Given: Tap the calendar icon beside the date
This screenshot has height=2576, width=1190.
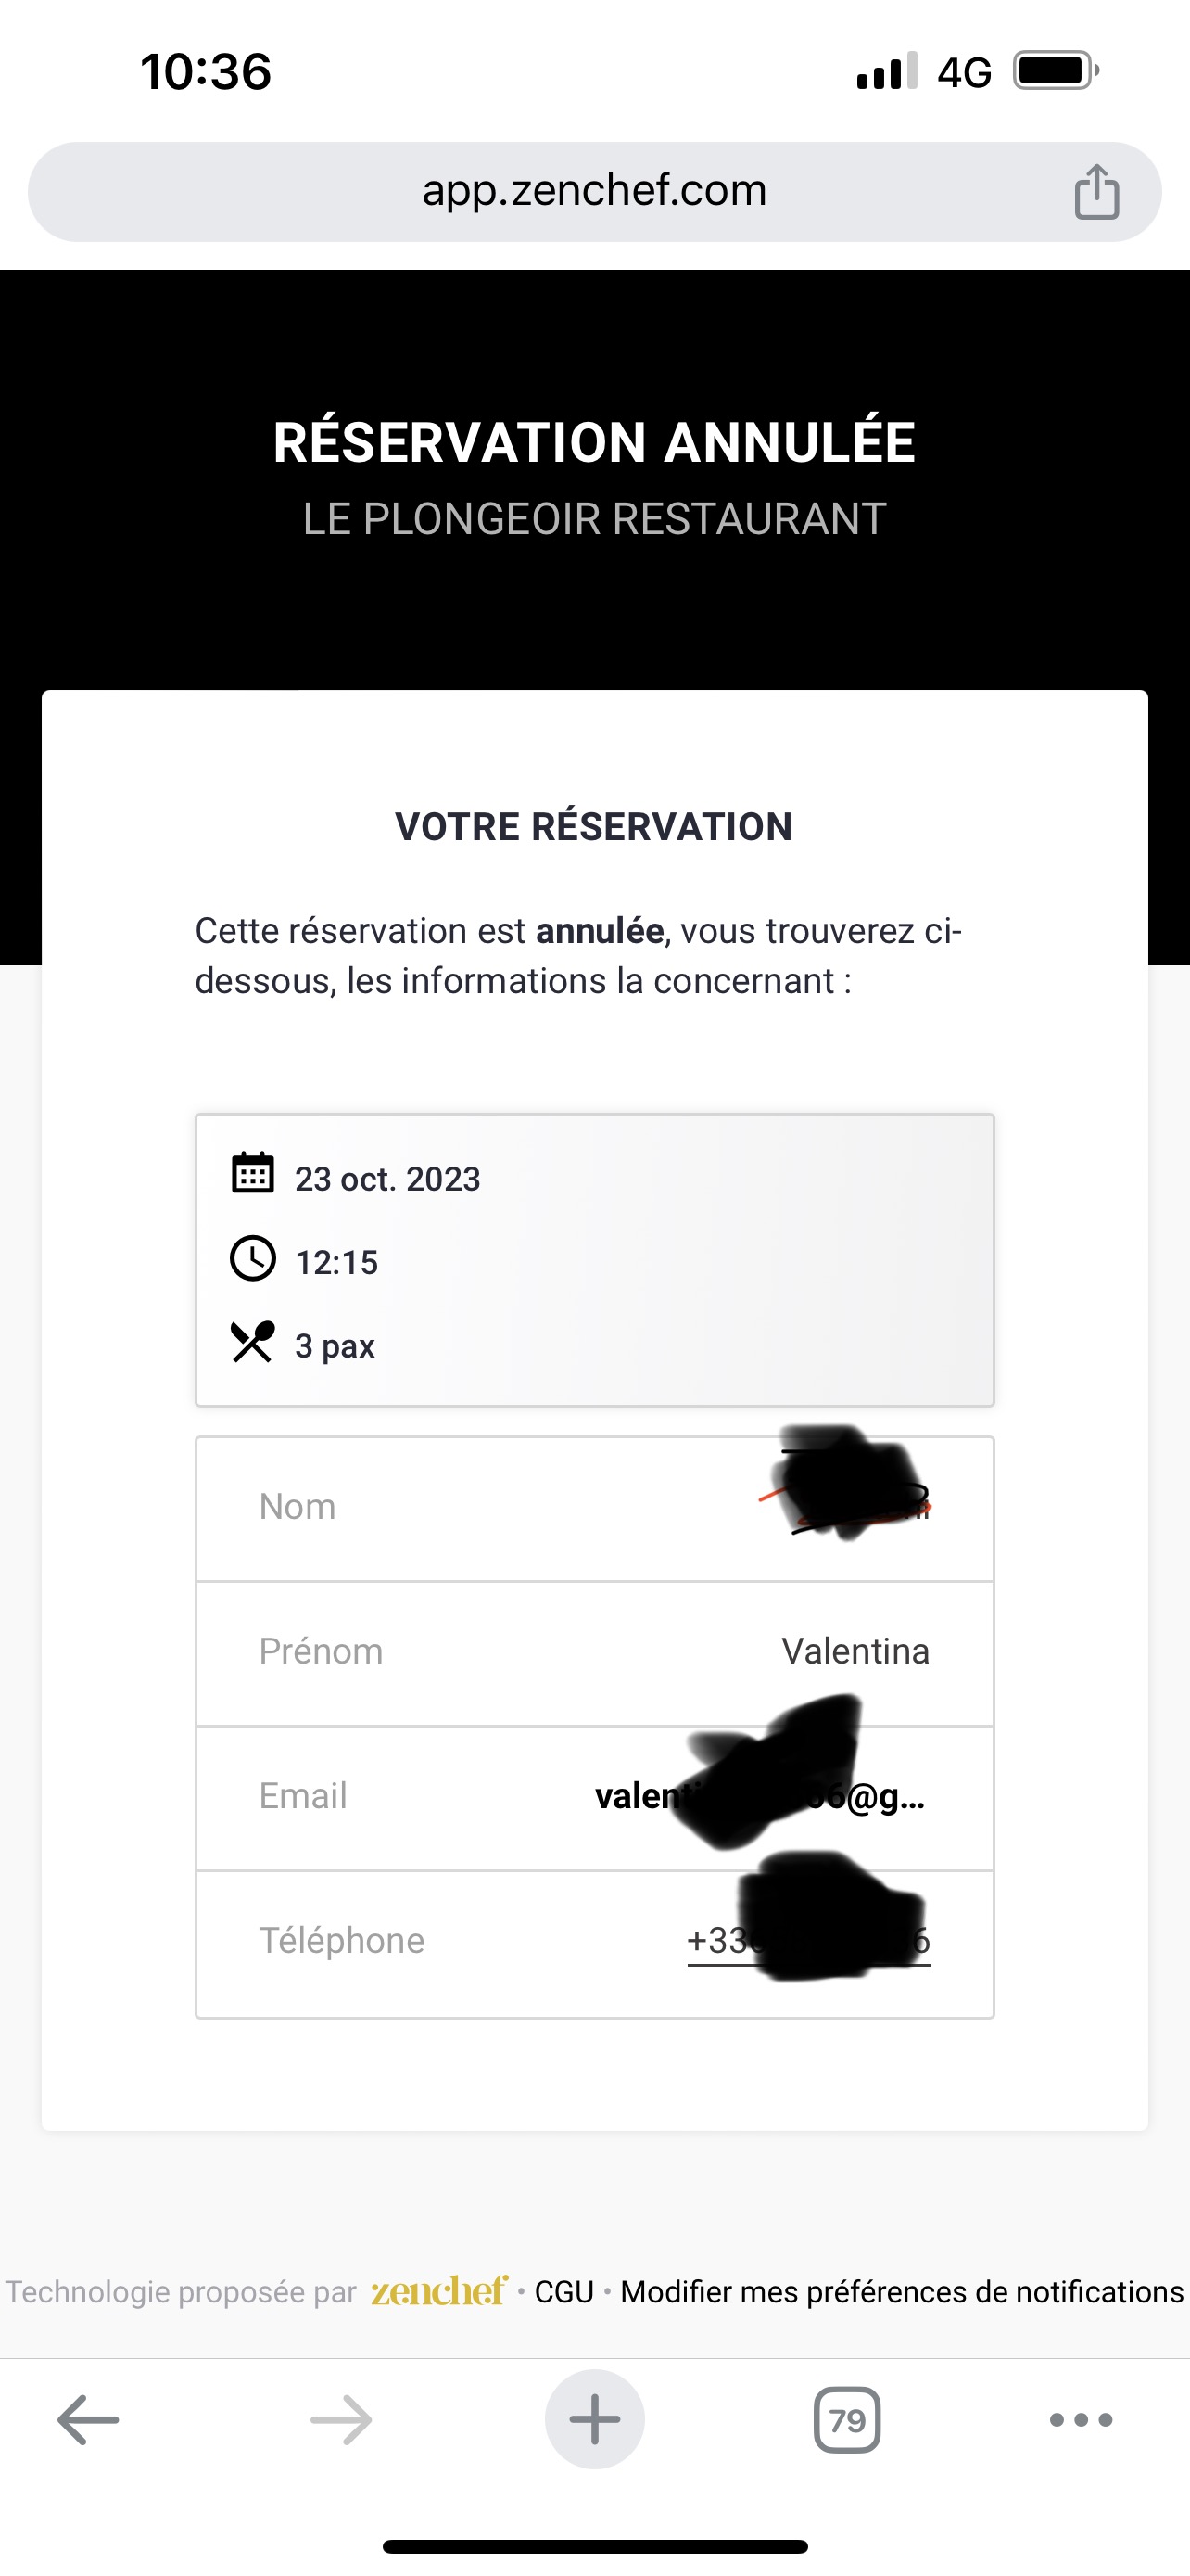Looking at the screenshot, I should 253,1174.
